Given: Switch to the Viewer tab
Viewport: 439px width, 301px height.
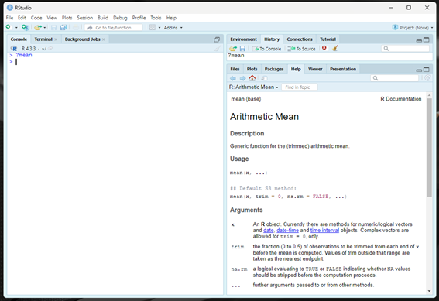Looking at the screenshot, I should 315,69.
